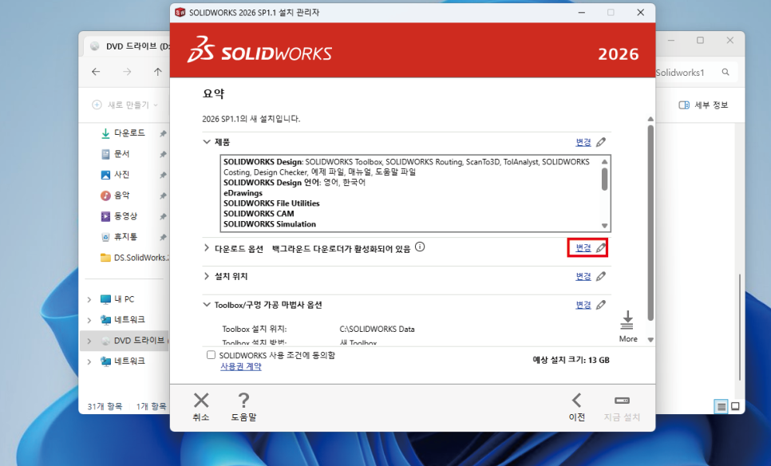Open DS.SolidWorks folder in Explorer sidebar
This screenshot has height=466, width=771.
coord(134,258)
